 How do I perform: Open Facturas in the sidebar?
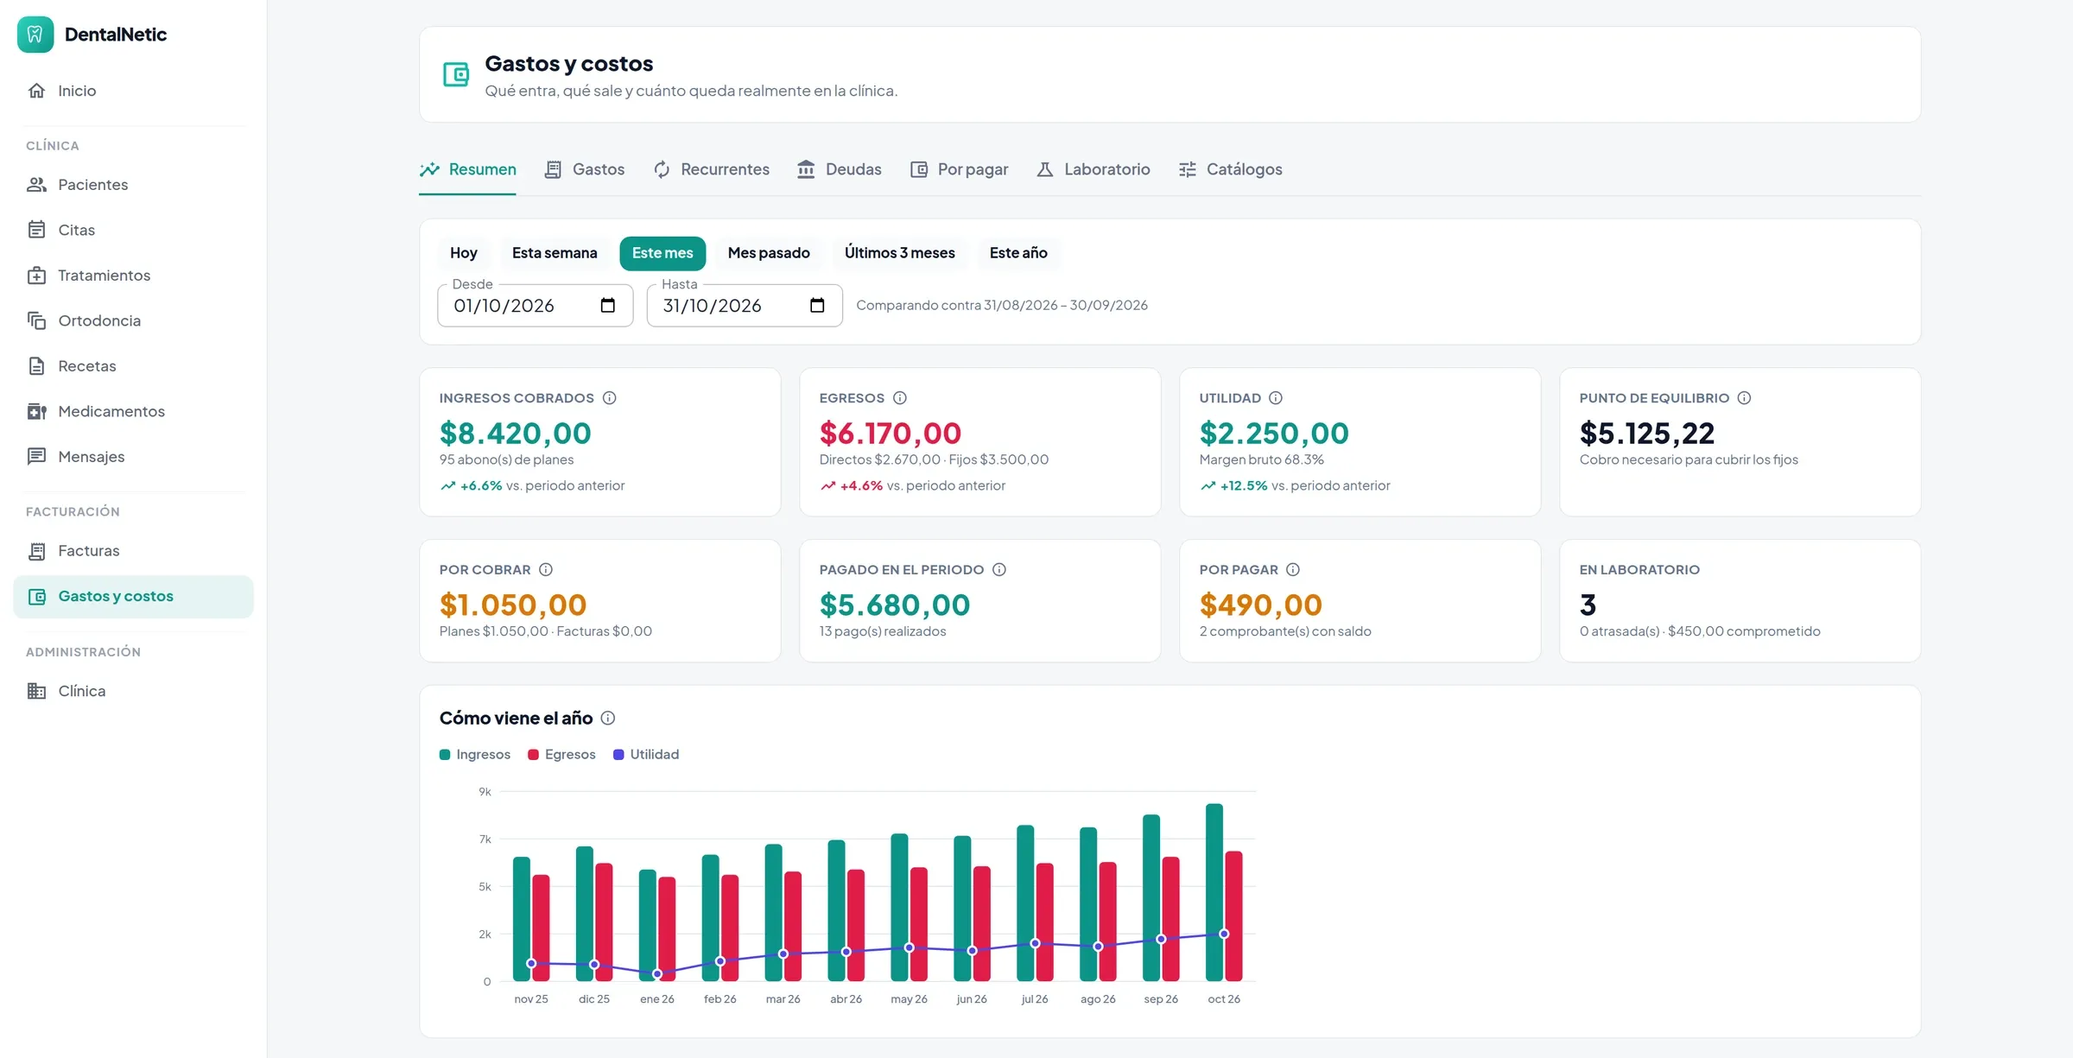(134, 551)
